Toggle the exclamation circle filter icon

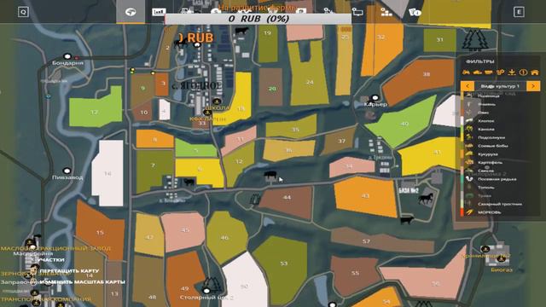(x=523, y=72)
